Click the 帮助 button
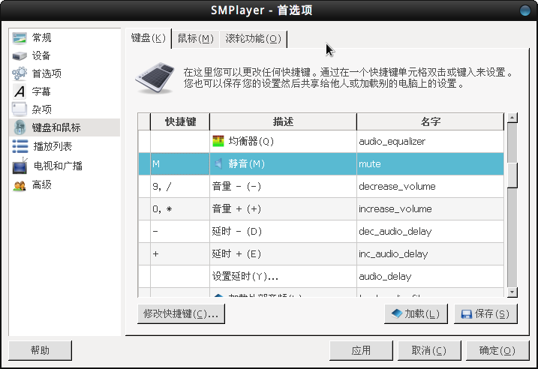The image size is (538, 369). 41,350
